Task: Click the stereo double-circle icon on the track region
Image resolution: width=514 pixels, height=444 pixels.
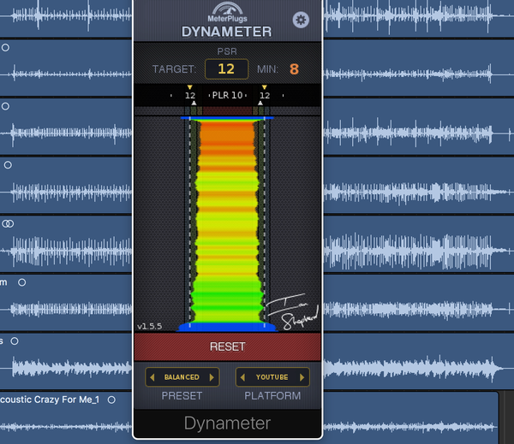Action: 8,223
